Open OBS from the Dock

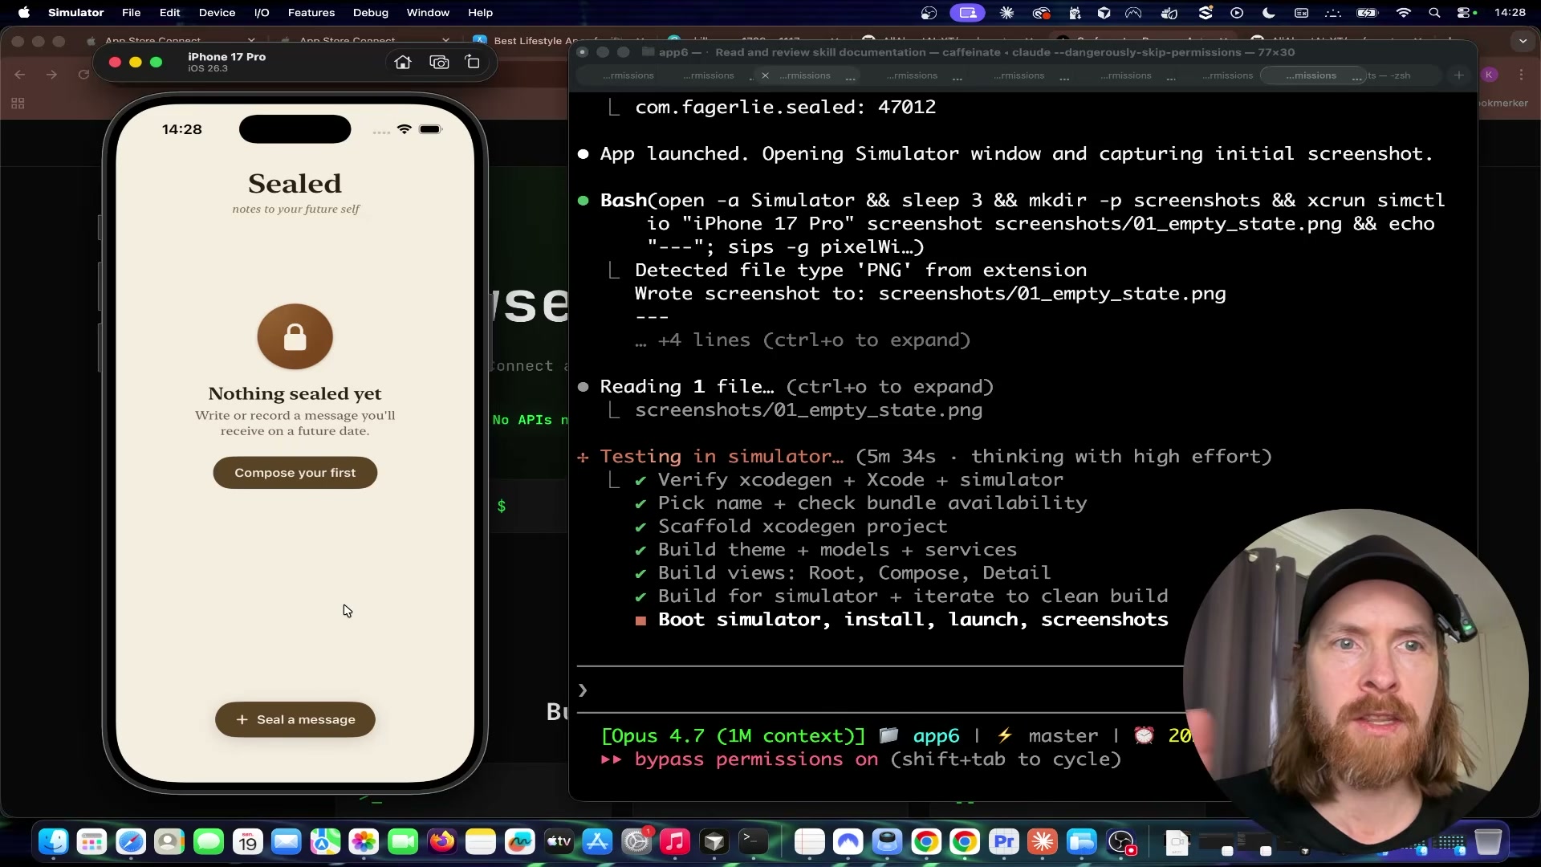coord(1122,842)
